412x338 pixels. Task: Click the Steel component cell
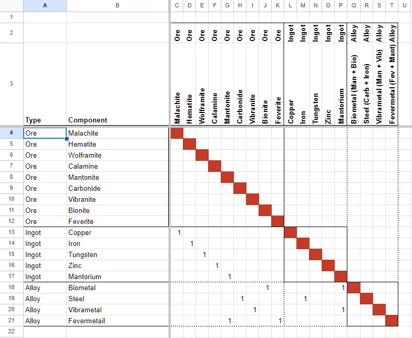pyautogui.click(x=118, y=299)
